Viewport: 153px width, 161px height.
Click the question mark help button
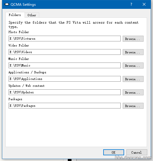point(131,4)
